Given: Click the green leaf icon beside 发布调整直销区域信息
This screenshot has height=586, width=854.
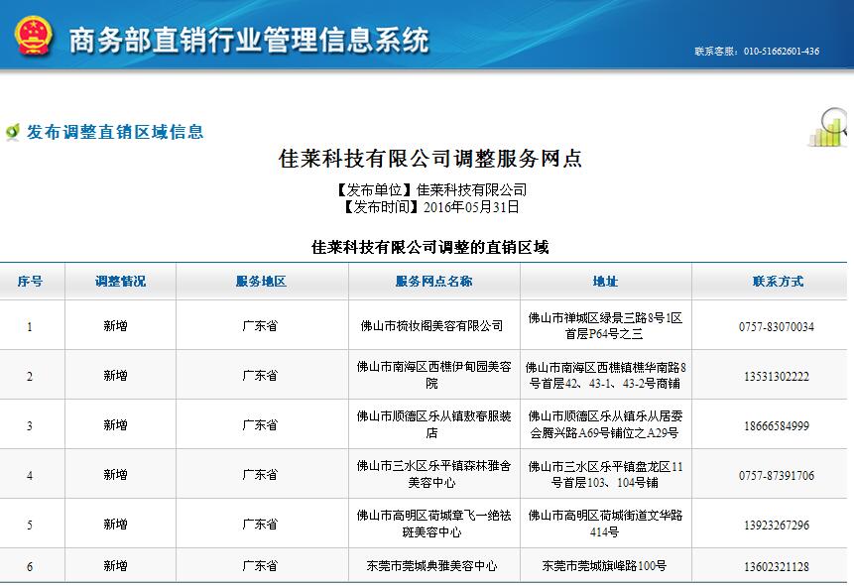Looking at the screenshot, I should pyautogui.click(x=13, y=132).
